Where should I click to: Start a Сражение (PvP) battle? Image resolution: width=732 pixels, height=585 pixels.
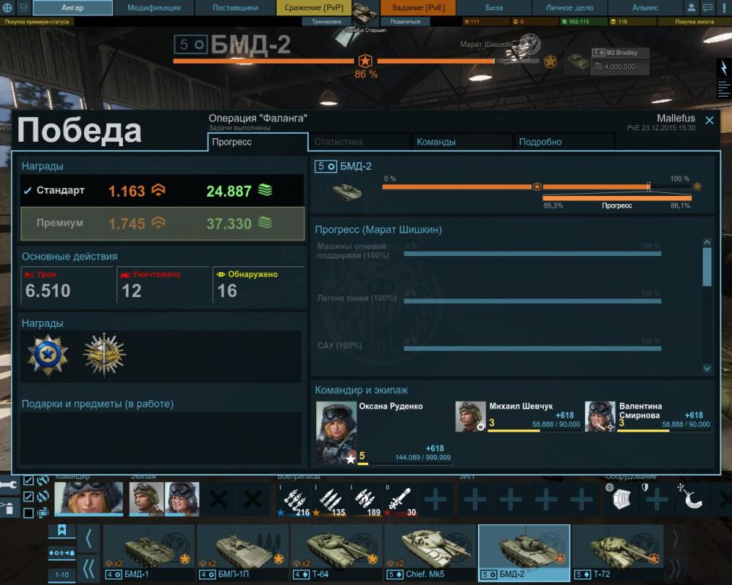314,7
